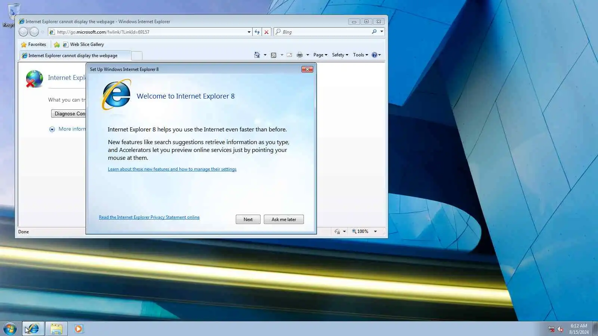This screenshot has height=336, width=598.
Task: Click the 'Welcome to Internet Explorer 8' heading
Action: click(186, 96)
